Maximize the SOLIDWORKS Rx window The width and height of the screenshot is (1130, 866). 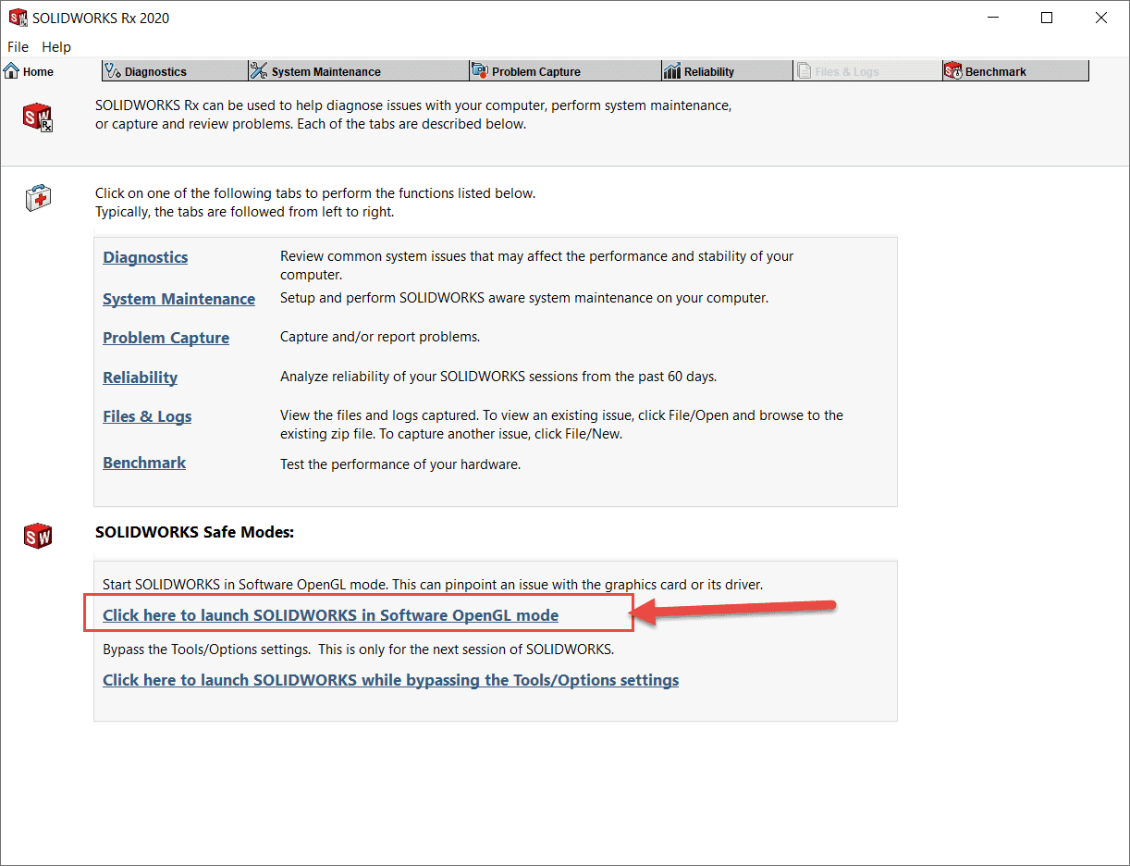(1047, 18)
